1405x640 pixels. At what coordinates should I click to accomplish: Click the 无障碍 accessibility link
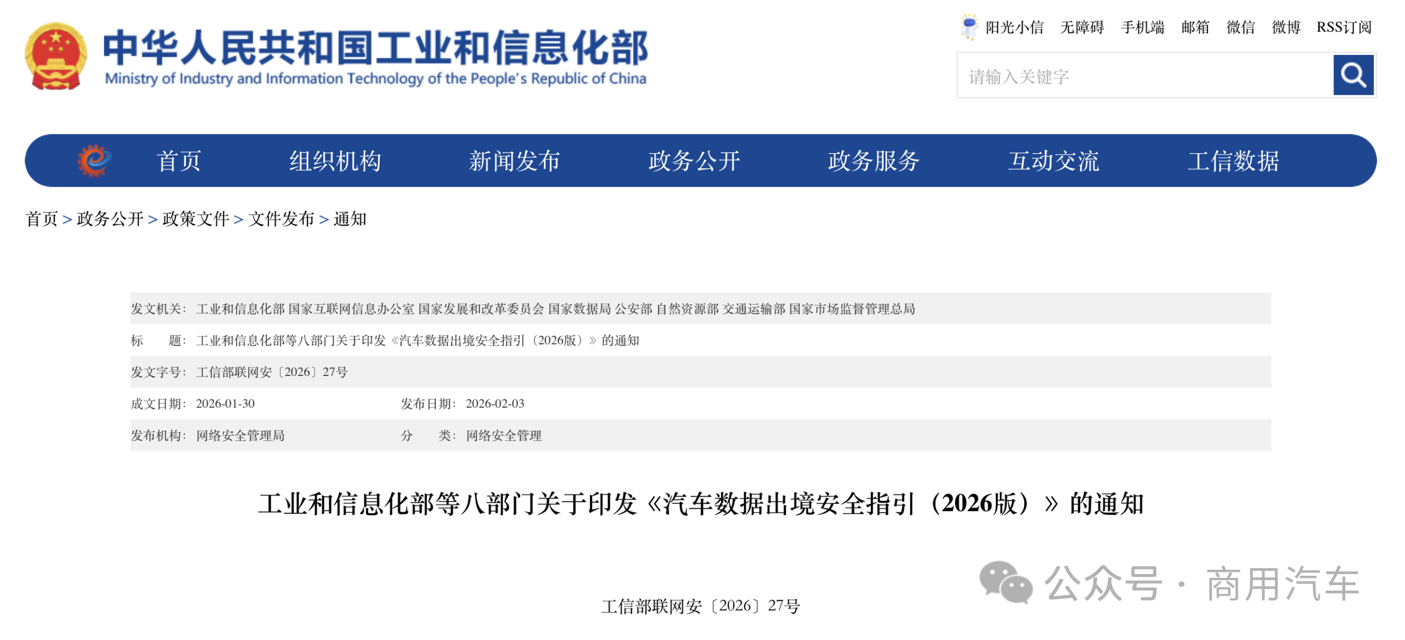click(1082, 27)
